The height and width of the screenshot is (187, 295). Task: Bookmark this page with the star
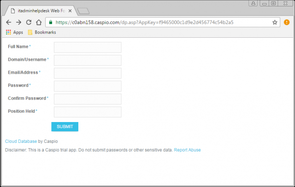[275, 23]
